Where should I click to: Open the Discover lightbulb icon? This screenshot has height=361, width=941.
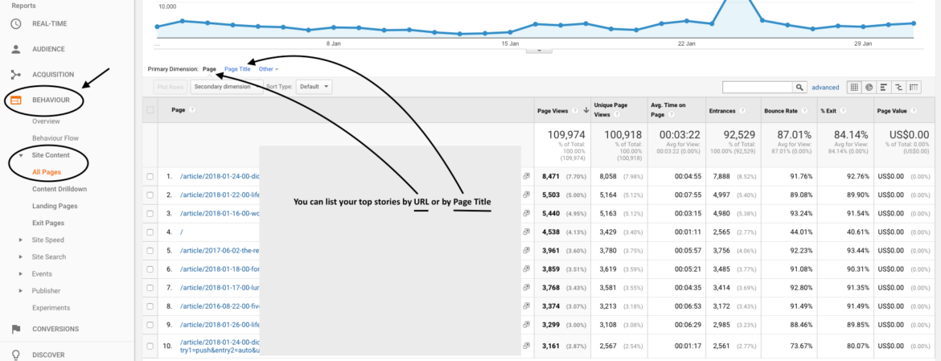point(16,355)
